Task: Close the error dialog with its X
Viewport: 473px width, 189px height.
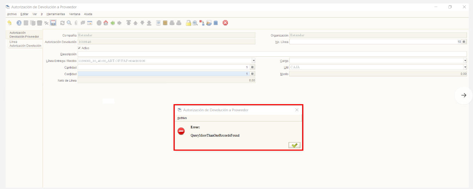Action: [297, 110]
